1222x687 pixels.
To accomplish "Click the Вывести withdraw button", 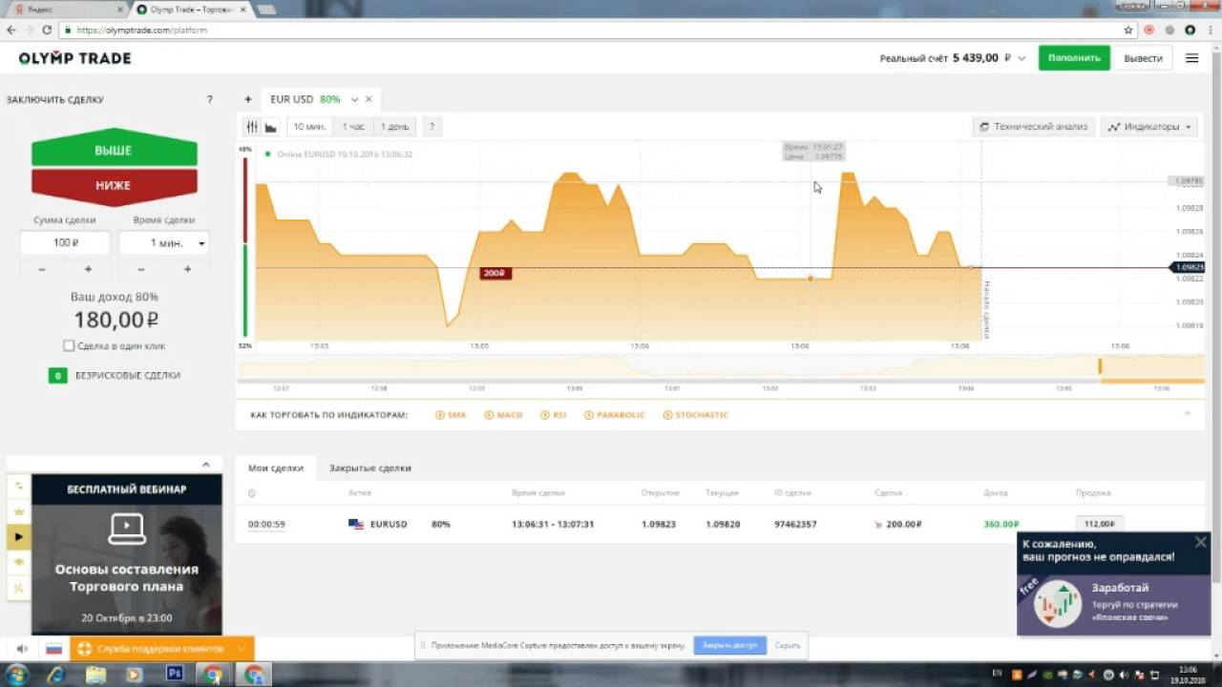I will click(x=1143, y=58).
